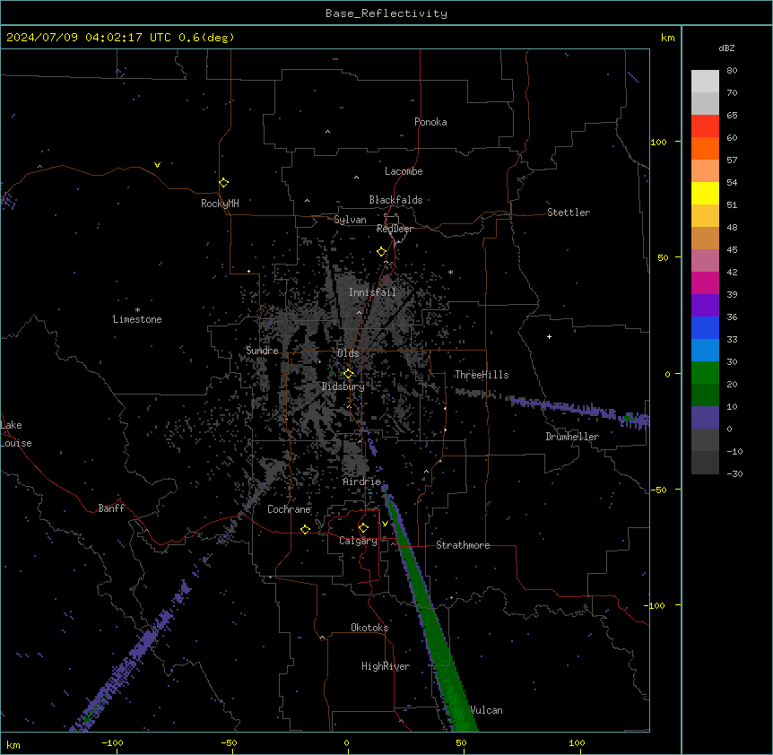Click the Ponoka city label
This screenshot has width=773, height=755.
tap(430, 122)
